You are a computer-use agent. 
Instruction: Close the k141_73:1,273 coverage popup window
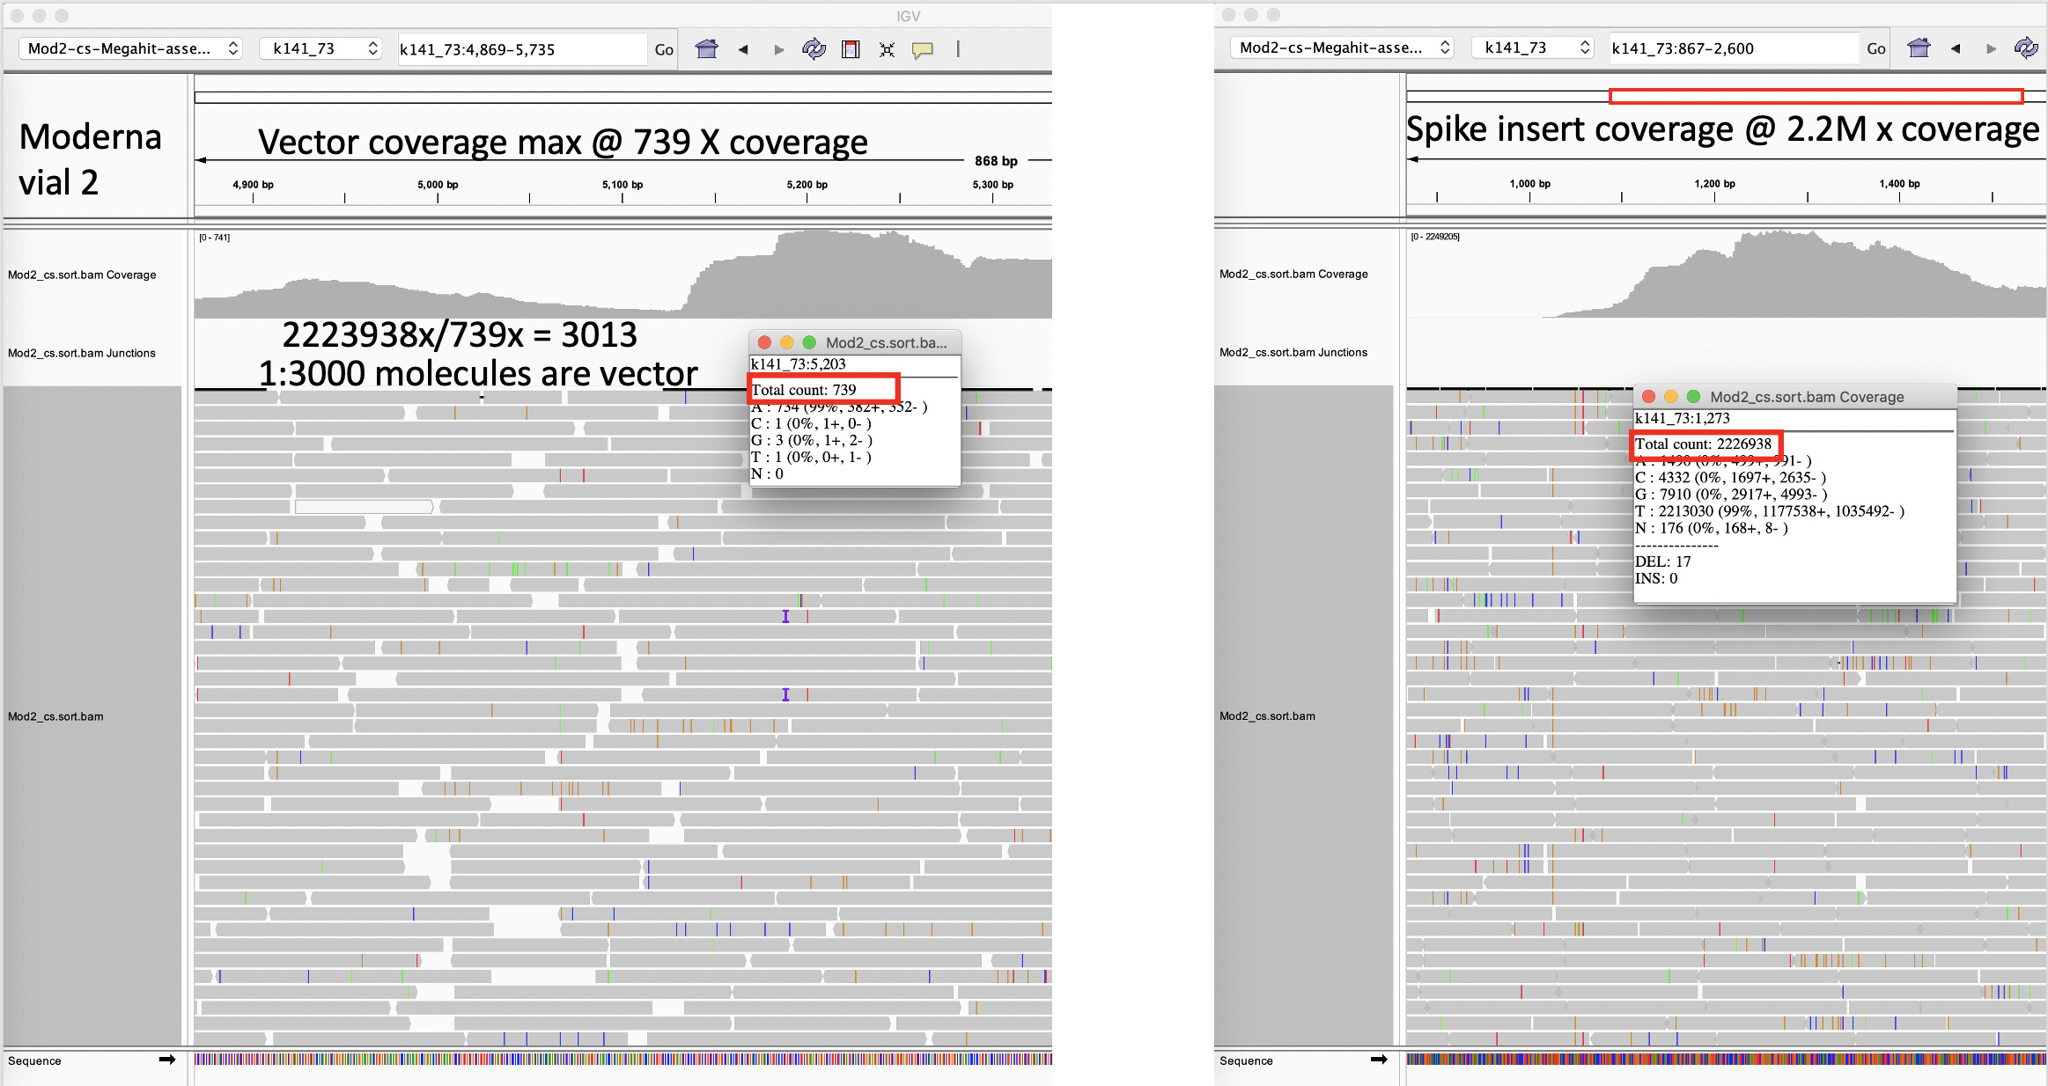(x=1648, y=397)
